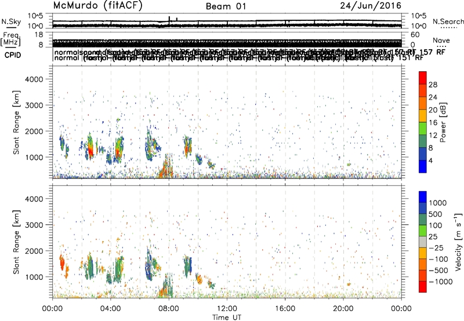Click the Power [dB] colorbar title
Image resolution: width=464 pixels, height=321 pixels.
[x=443, y=122]
